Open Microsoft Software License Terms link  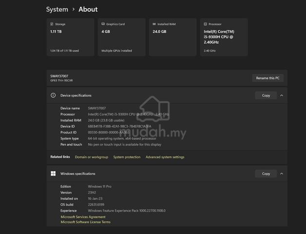point(85,222)
